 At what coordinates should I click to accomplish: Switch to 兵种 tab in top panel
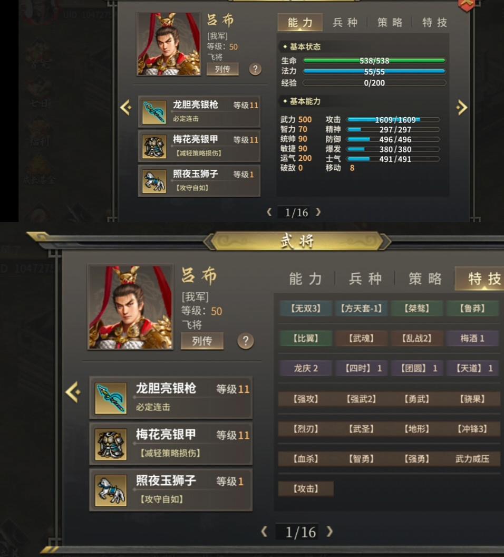tap(345, 22)
